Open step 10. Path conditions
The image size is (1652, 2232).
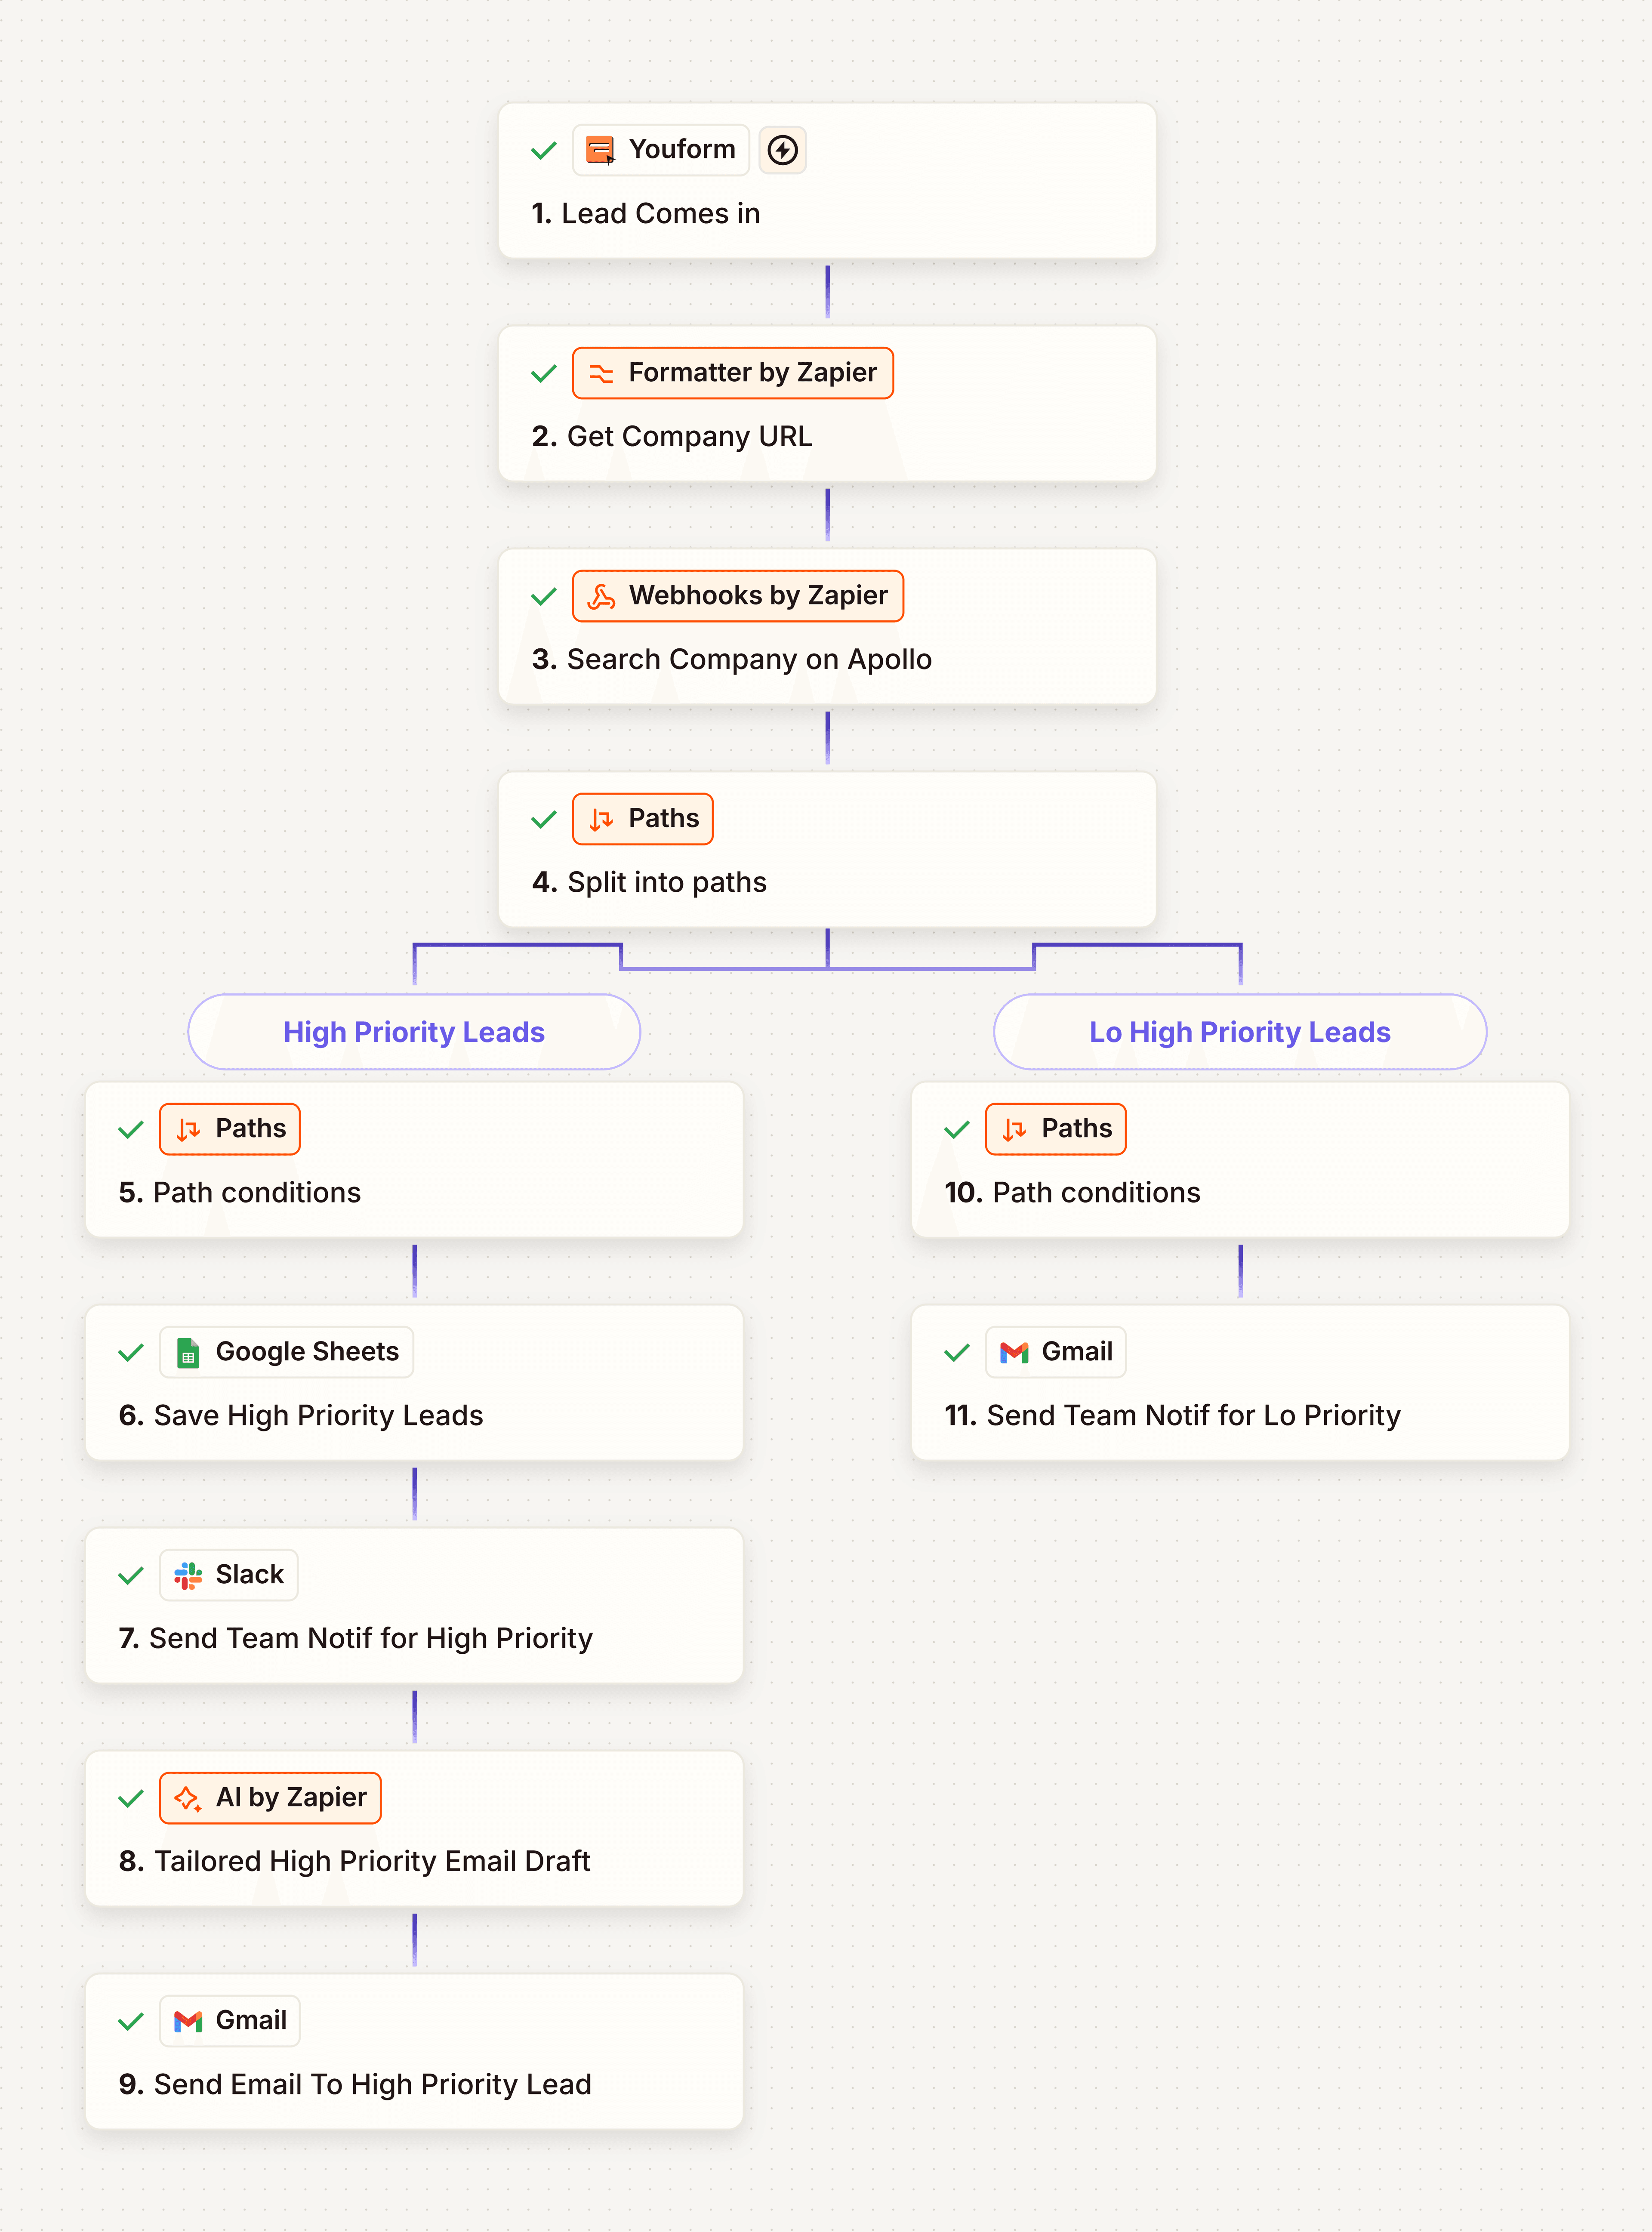pyautogui.click(x=1240, y=1159)
